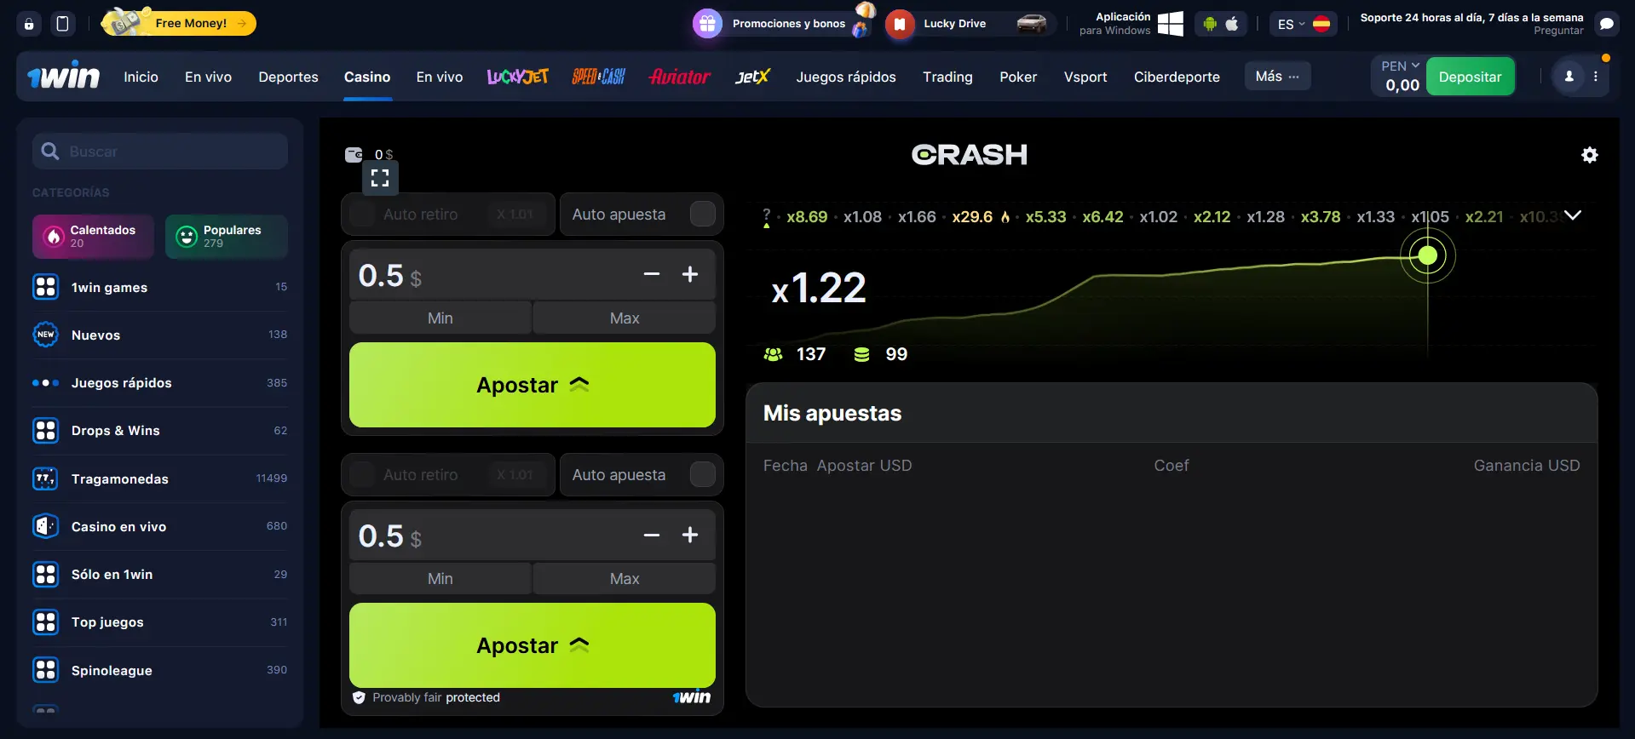This screenshot has height=739, width=1635.
Task: Click the second Apostar button
Action: pyautogui.click(x=533, y=645)
